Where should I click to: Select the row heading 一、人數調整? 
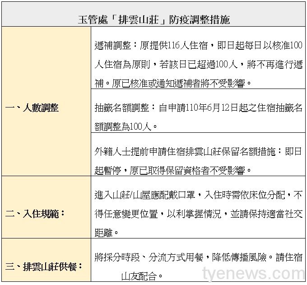click(32, 108)
